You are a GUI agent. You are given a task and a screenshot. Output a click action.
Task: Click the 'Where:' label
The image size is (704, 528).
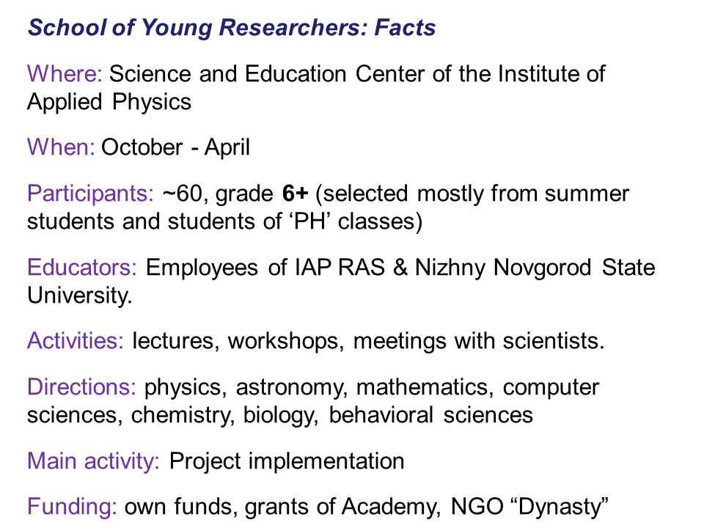point(65,73)
